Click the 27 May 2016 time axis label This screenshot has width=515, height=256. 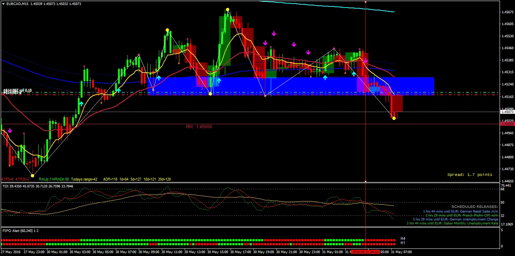pos(10,252)
